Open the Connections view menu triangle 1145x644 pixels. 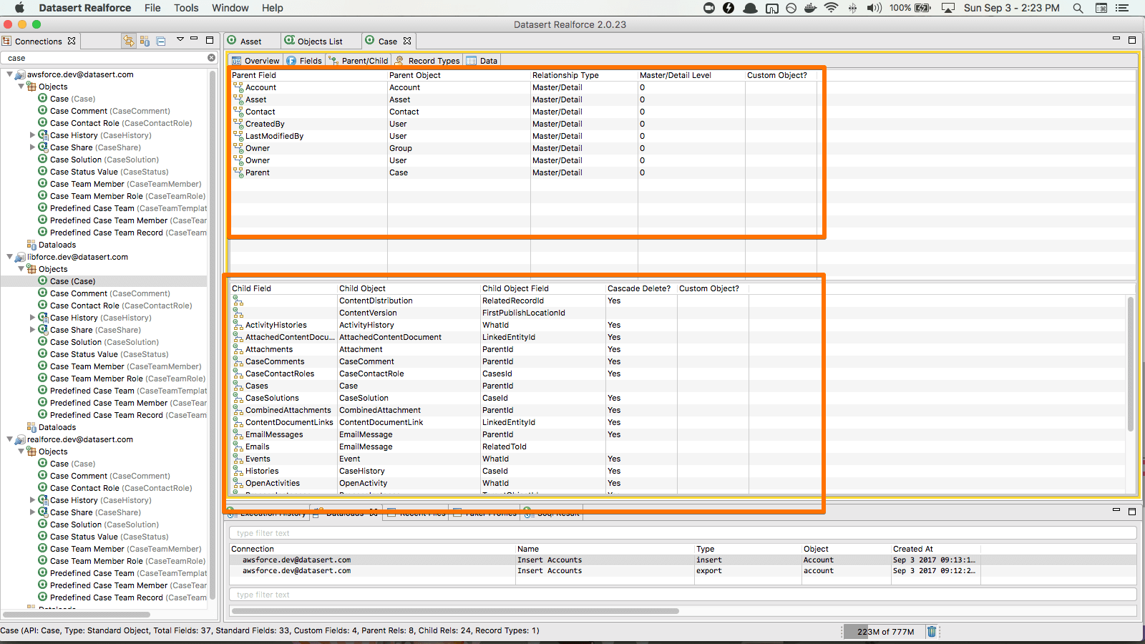(x=180, y=40)
